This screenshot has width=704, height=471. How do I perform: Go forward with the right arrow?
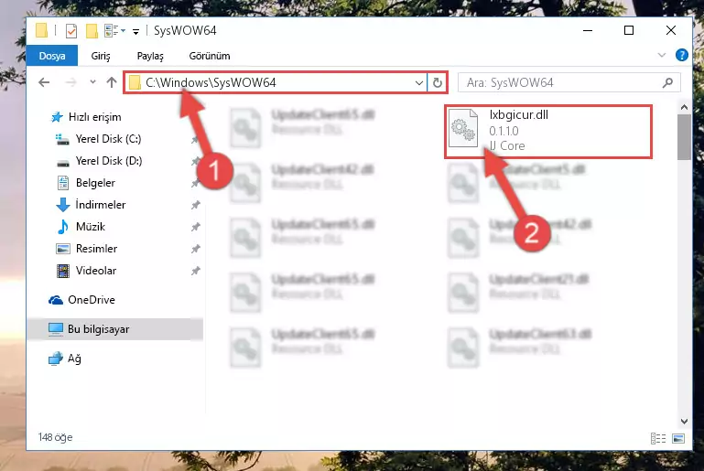(70, 82)
